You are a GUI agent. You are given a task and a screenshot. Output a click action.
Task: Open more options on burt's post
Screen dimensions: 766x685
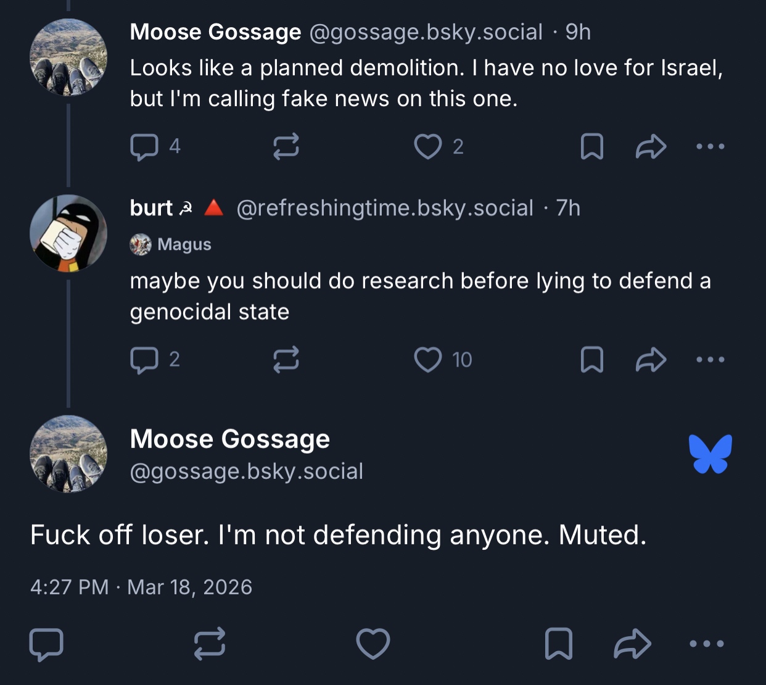click(x=710, y=360)
